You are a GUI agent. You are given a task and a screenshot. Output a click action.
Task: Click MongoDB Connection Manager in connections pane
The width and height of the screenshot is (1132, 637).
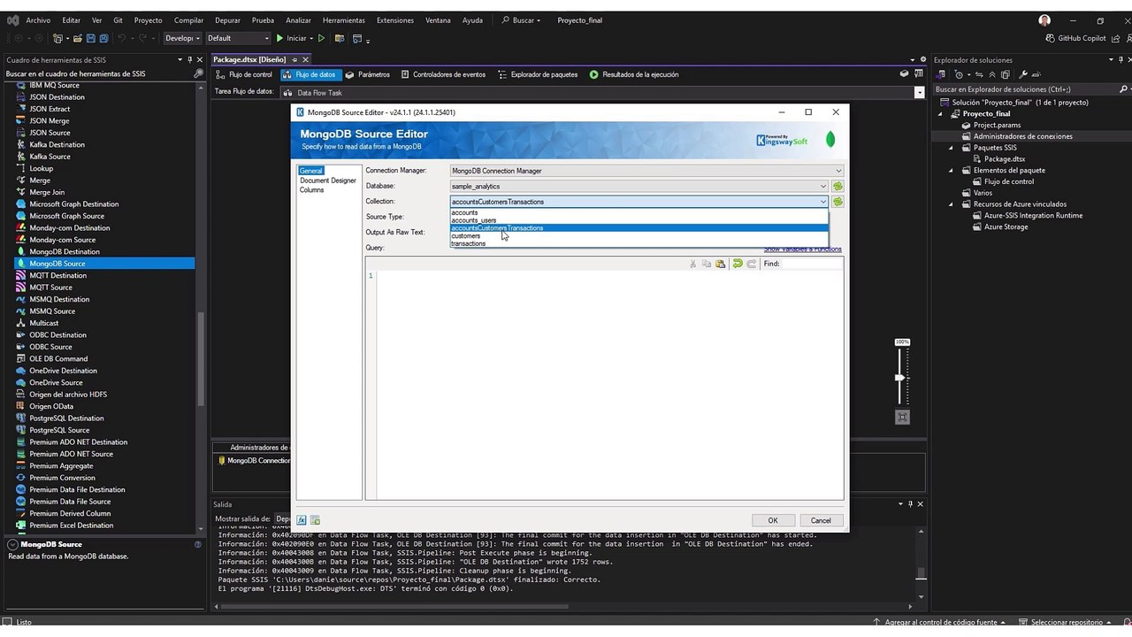click(x=255, y=461)
